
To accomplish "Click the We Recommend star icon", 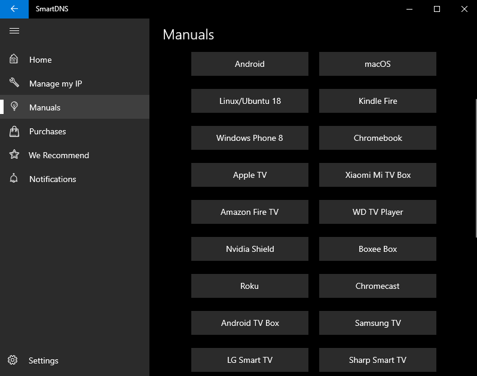I will [x=14, y=155].
